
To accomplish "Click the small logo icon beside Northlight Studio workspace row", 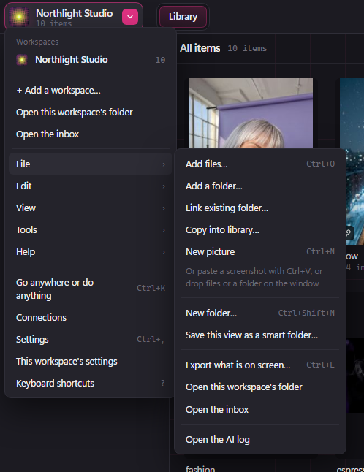I will [22, 60].
